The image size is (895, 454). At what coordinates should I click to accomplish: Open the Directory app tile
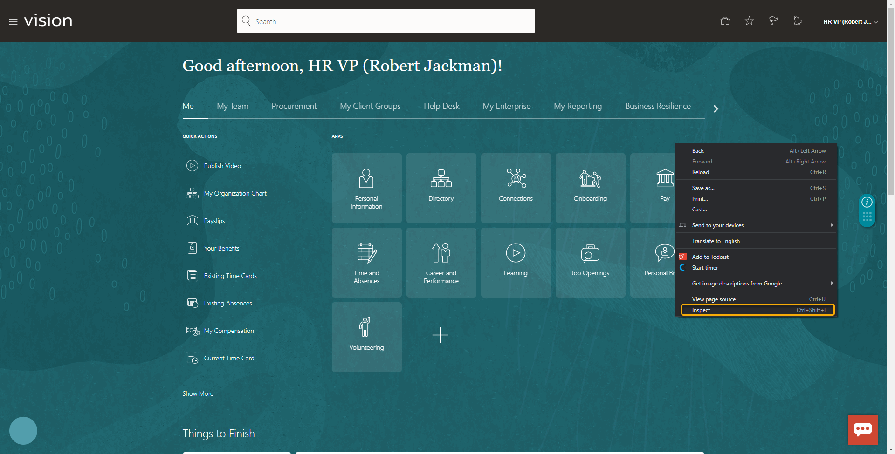pos(441,188)
